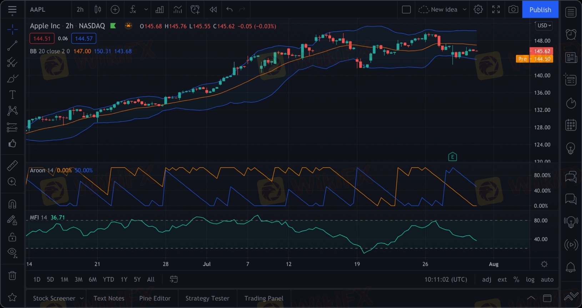The image size is (582, 308).
Task: Toggle hide all drawings eye icon
Action: (12, 253)
